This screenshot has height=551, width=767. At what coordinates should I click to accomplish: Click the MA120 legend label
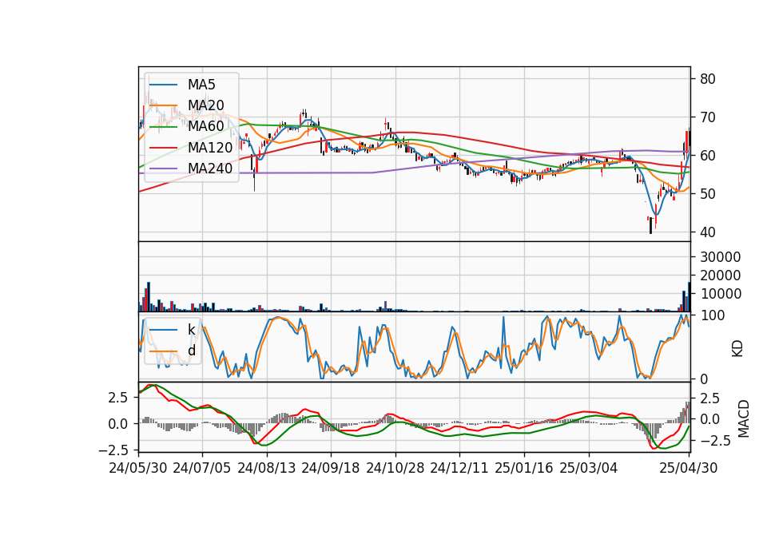tap(210, 148)
